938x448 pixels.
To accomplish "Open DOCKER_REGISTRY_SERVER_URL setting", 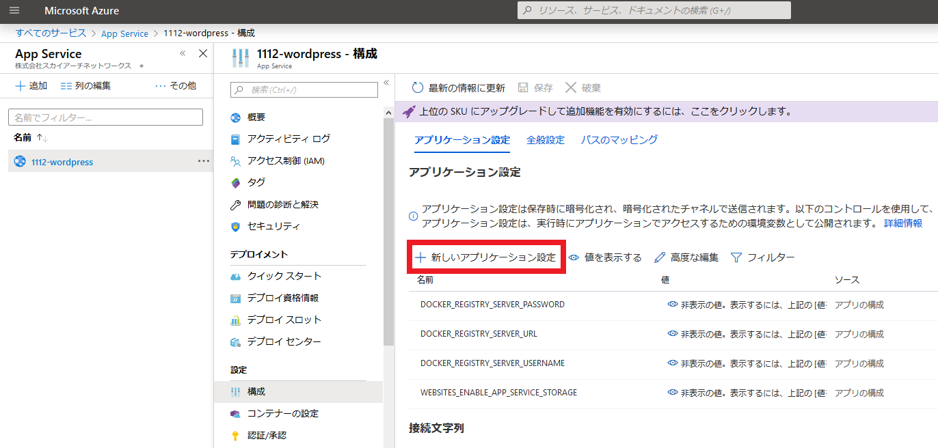I will (479, 334).
